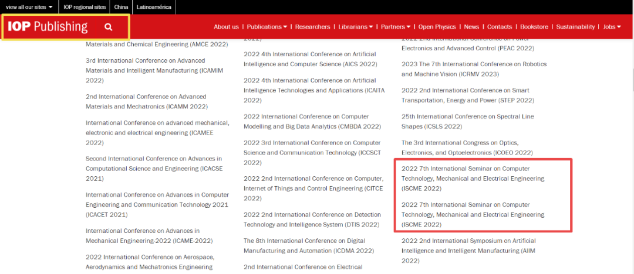
Task: Open the PEAC 2022 conference link
Action: tap(468, 43)
